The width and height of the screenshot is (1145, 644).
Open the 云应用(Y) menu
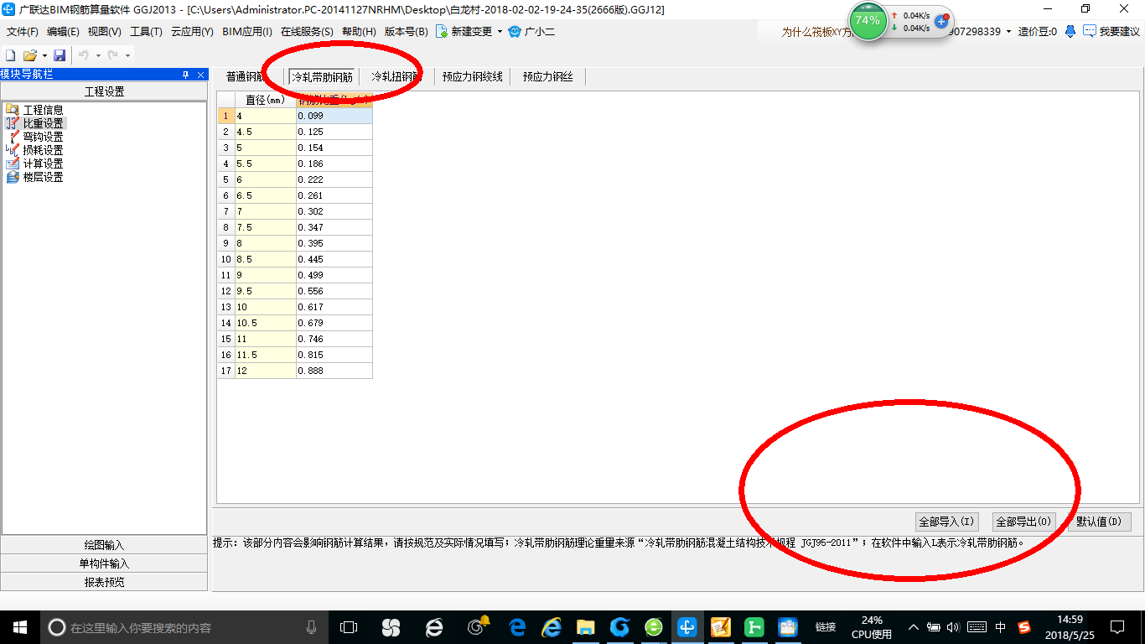[x=192, y=32]
